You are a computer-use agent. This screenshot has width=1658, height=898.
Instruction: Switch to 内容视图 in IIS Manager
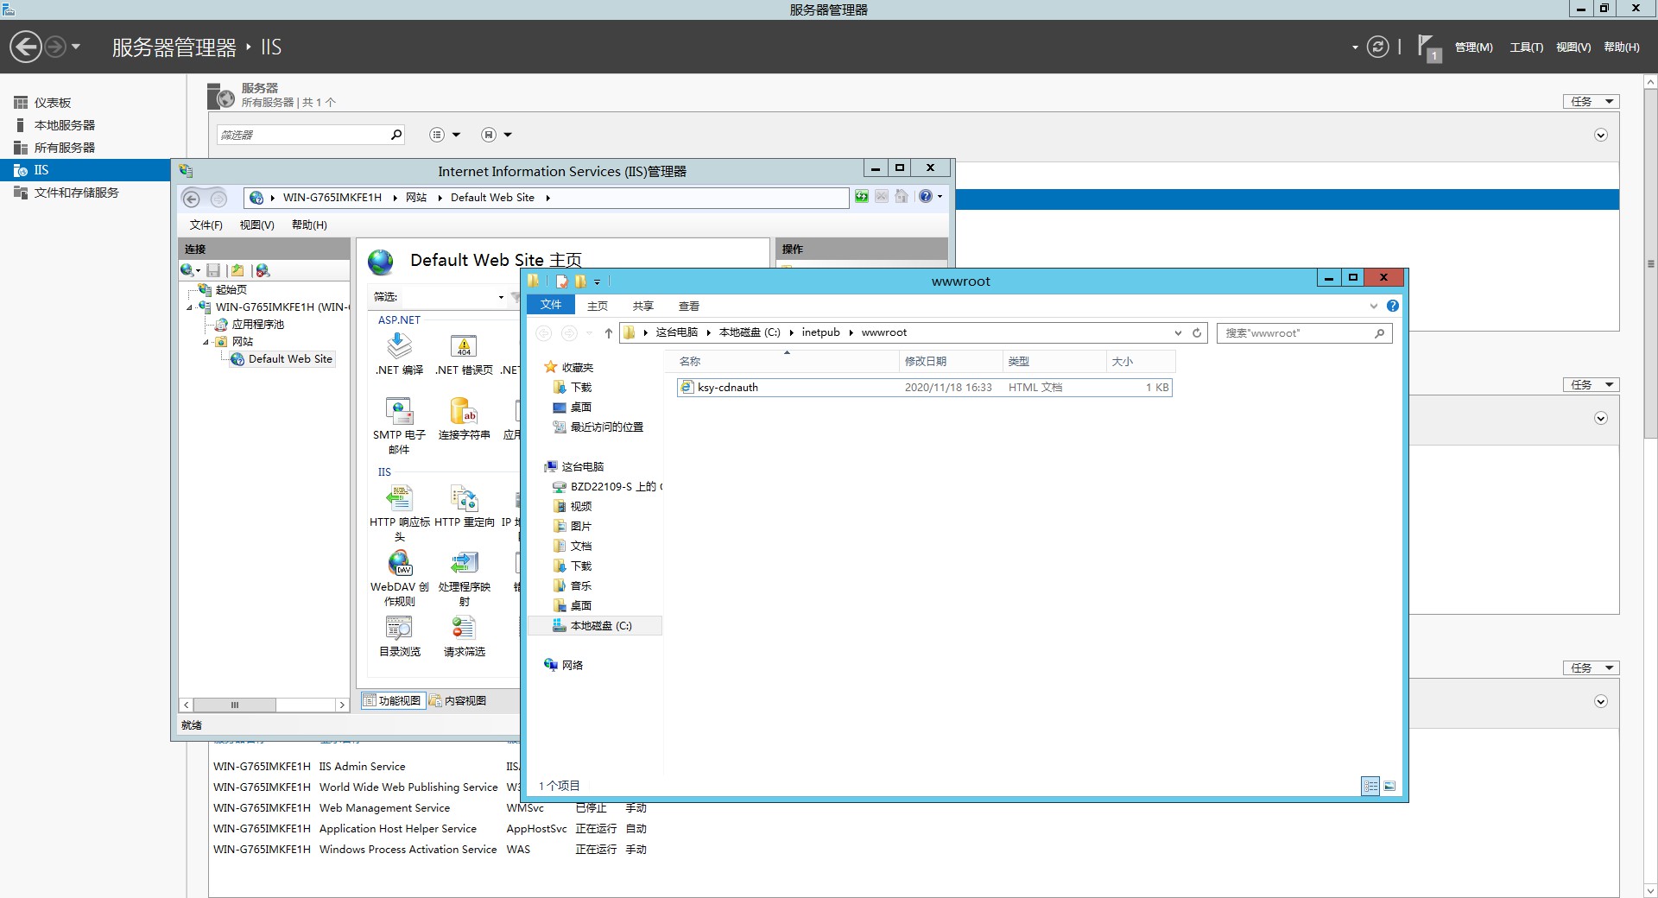459,700
